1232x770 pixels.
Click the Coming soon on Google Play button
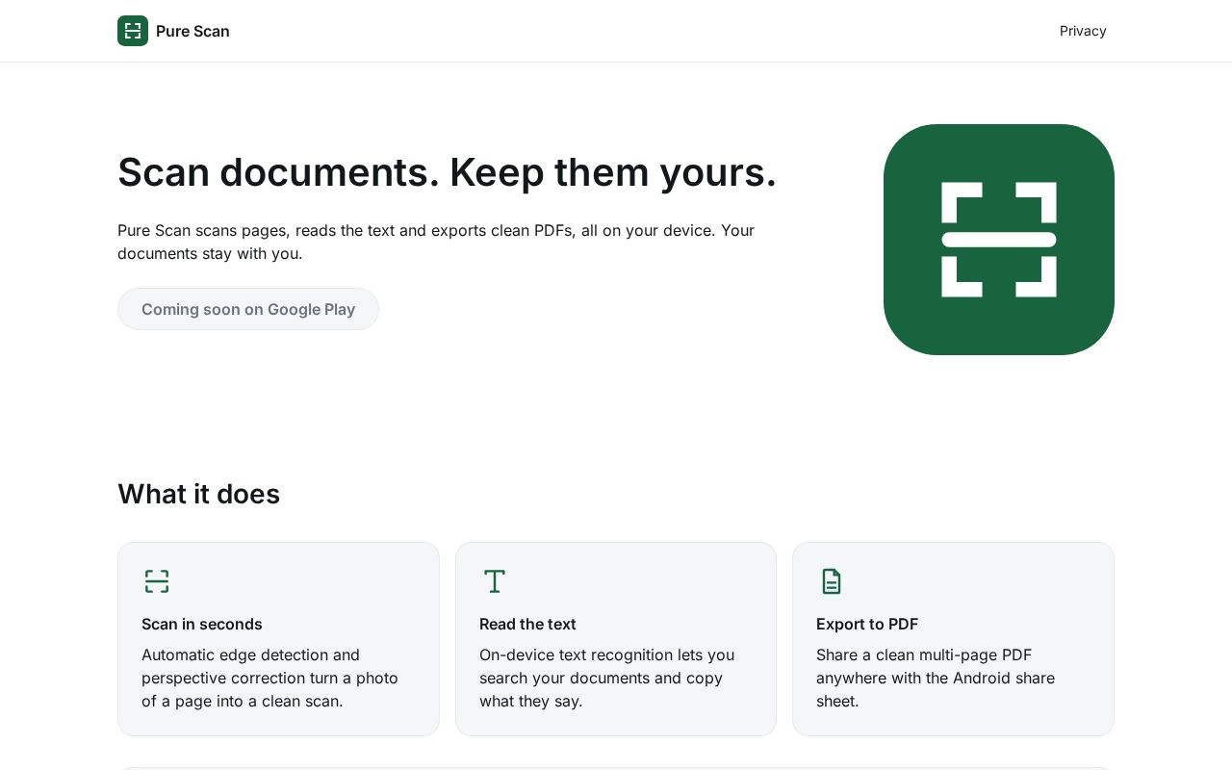(x=248, y=309)
